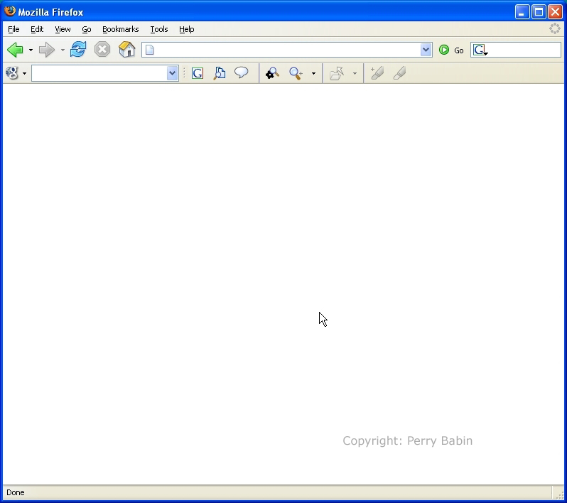Close the Mozilla Firefox window
This screenshot has width=567, height=503.
point(555,12)
